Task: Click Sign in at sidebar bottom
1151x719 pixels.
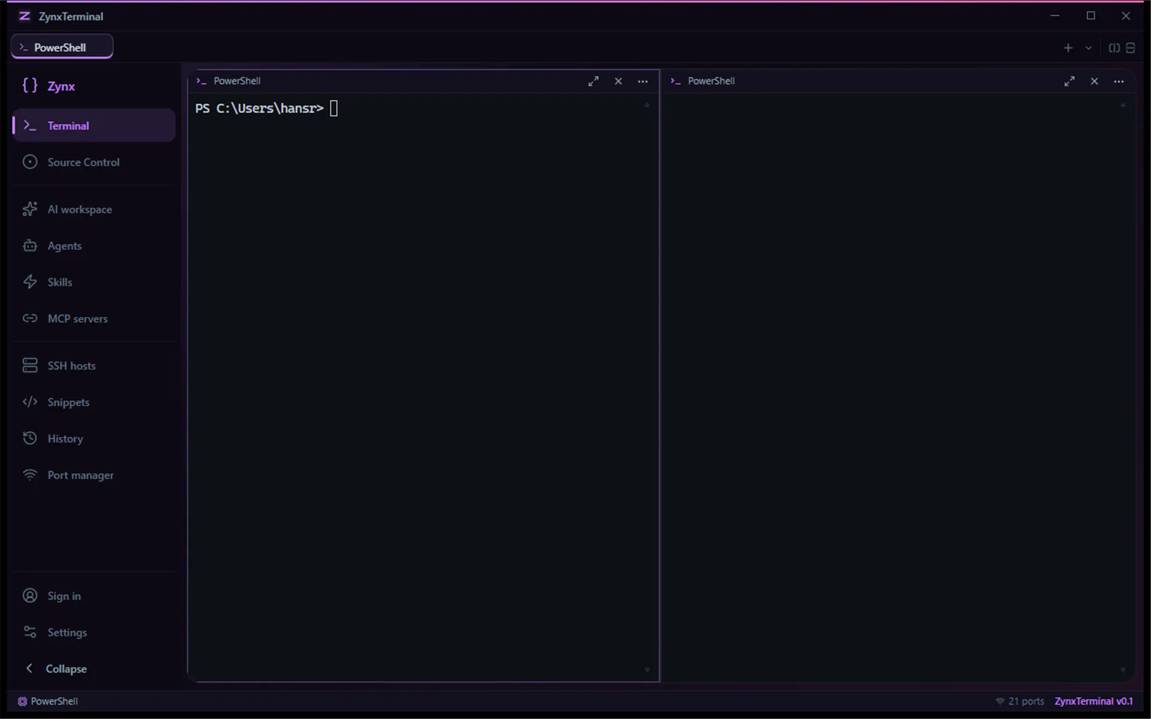Action: pyautogui.click(x=94, y=595)
